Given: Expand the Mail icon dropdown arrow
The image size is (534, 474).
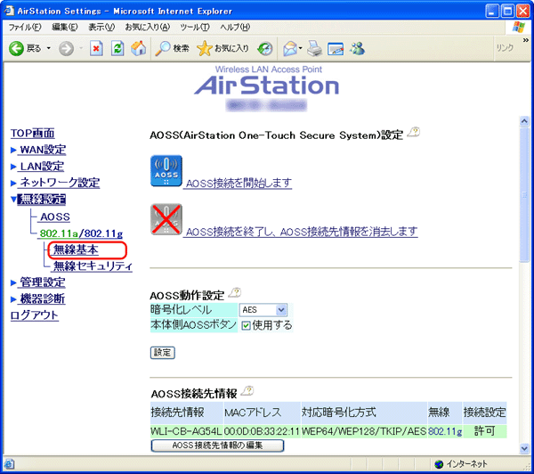Looking at the screenshot, I should tap(301, 48).
